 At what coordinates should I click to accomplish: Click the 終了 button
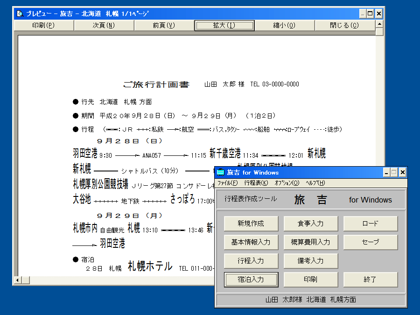point(371,280)
